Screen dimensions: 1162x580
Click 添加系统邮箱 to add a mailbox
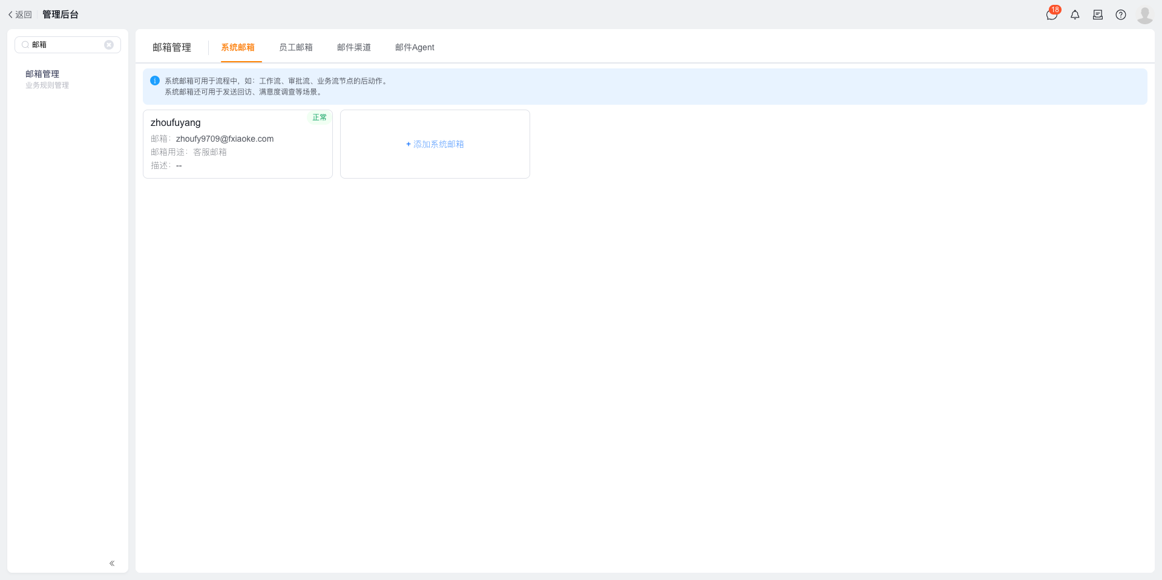tap(435, 144)
